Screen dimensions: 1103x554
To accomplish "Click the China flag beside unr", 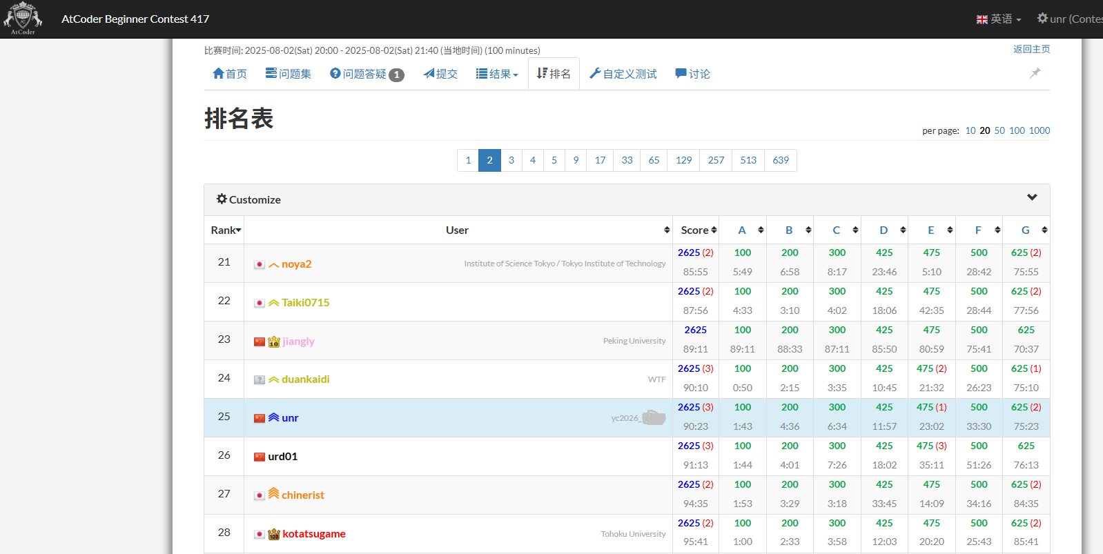I will click(x=260, y=418).
